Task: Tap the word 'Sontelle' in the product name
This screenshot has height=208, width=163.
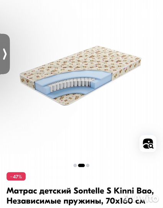Action: [x=89, y=191]
